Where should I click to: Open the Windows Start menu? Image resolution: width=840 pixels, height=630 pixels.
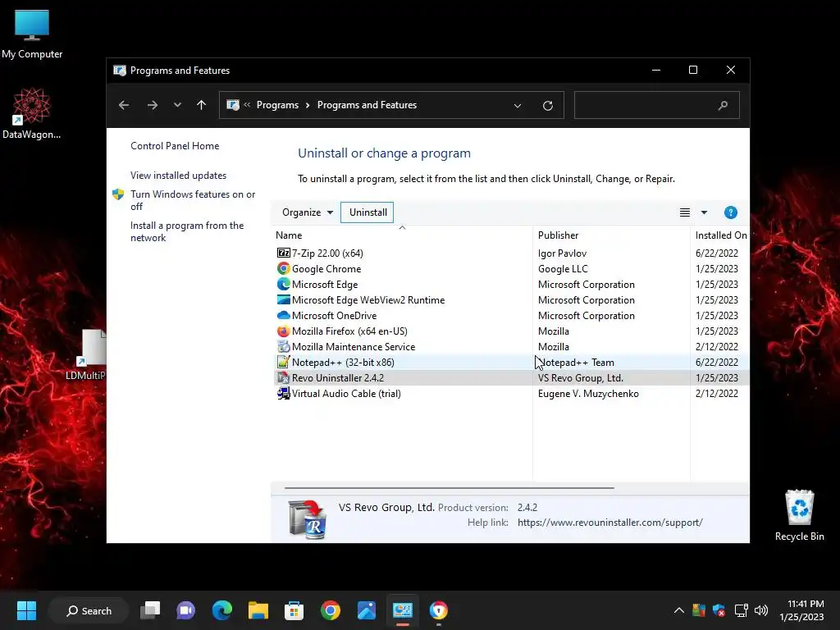[x=26, y=610]
